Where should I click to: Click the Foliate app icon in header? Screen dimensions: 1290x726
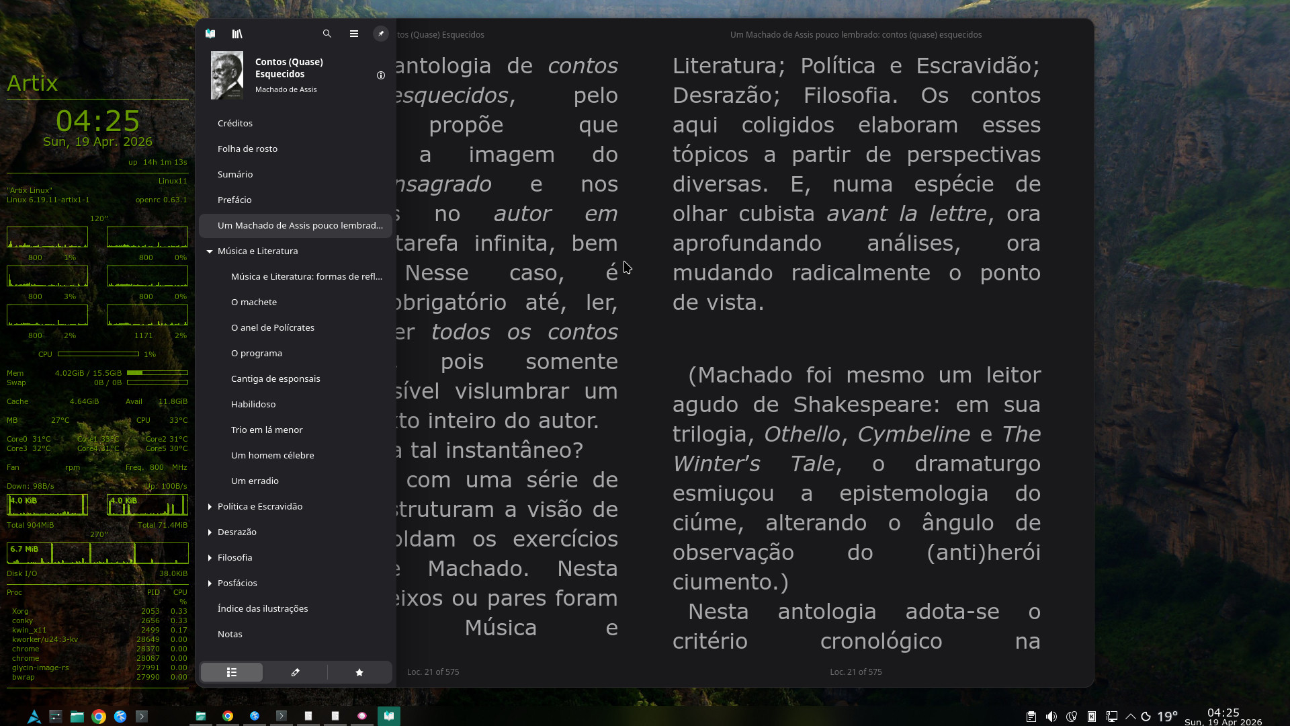click(210, 34)
